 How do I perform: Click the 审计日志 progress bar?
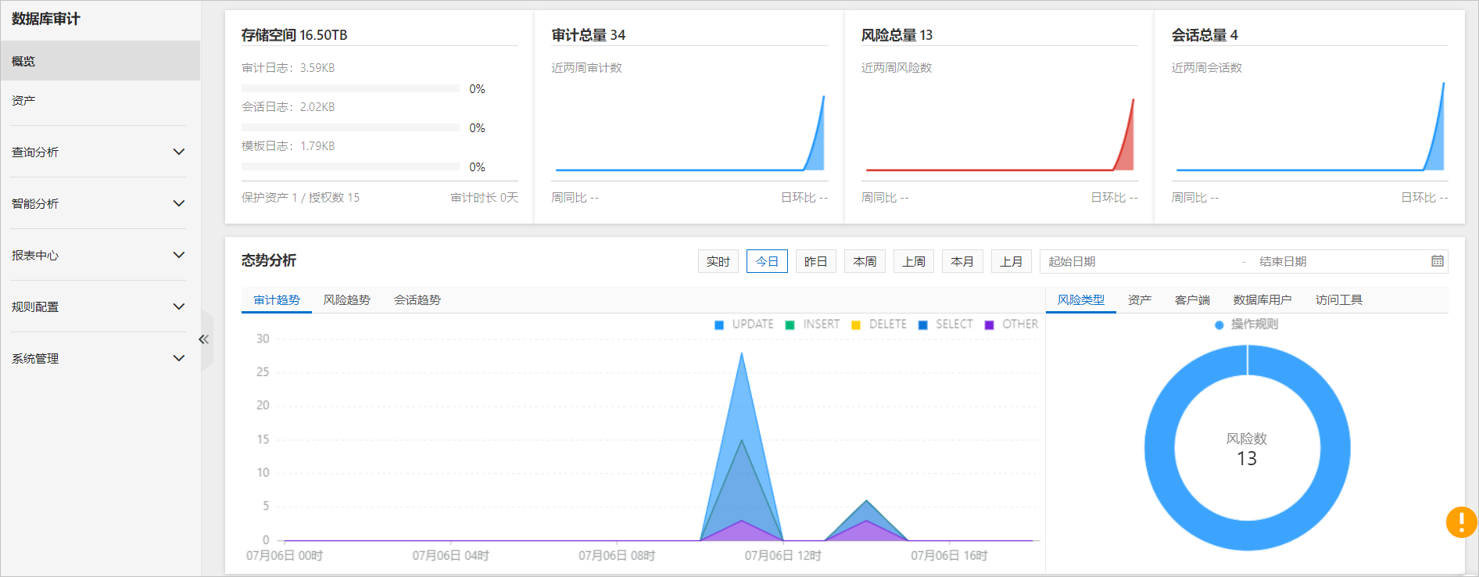pos(350,88)
